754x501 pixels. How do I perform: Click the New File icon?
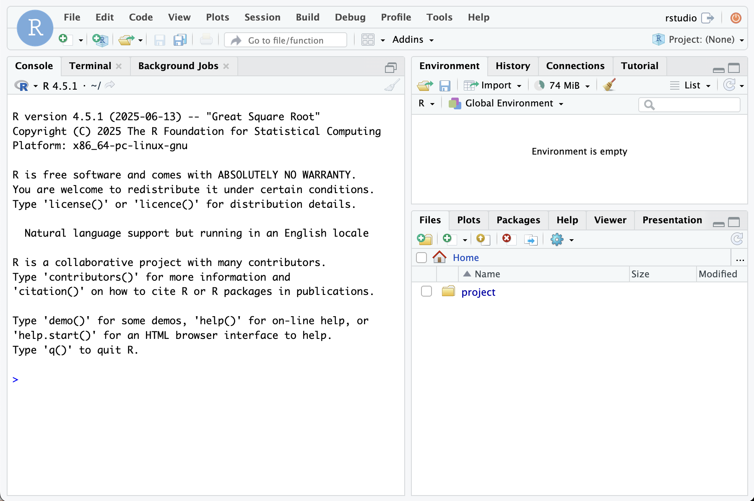(x=65, y=39)
